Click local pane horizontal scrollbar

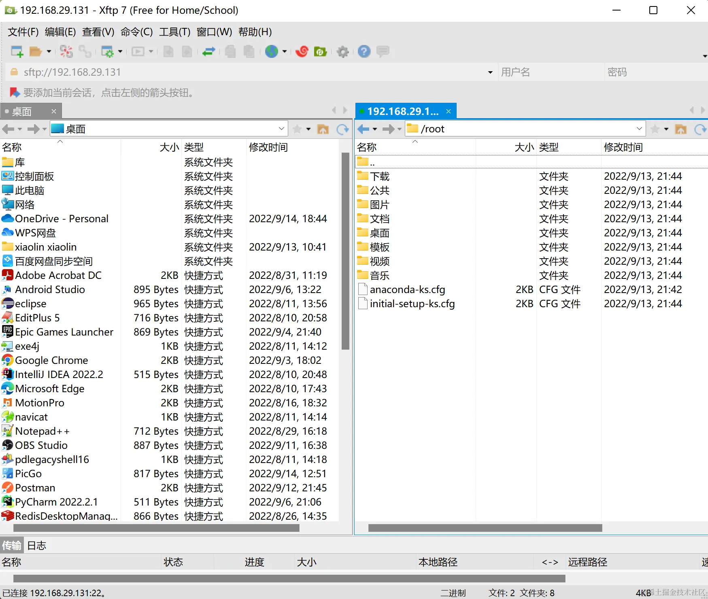156,528
